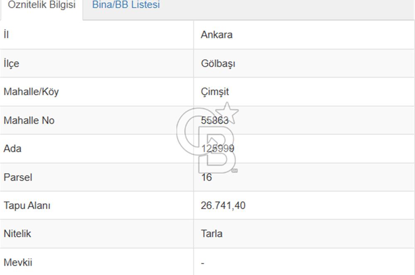415x275 pixels.
Task: Click the İl row label
Action: (6, 35)
